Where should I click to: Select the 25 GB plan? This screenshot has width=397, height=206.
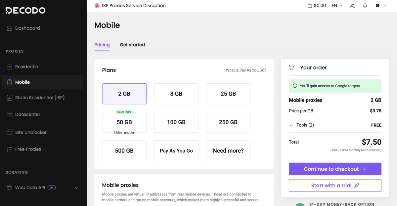(228, 94)
